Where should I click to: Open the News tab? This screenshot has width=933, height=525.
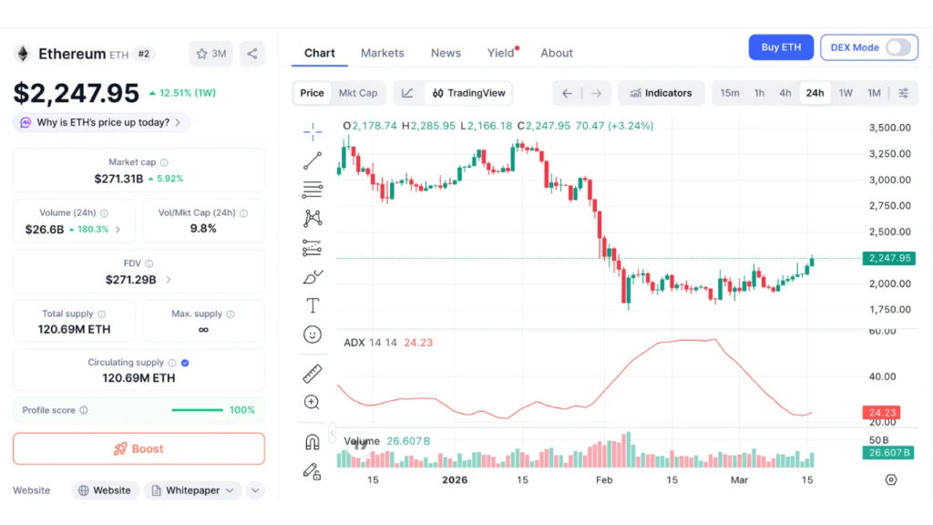pyautogui.click(x=446, y=53)
